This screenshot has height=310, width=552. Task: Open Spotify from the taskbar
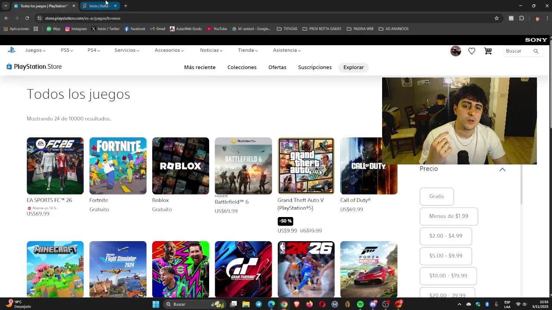click(x=360, y=304)
